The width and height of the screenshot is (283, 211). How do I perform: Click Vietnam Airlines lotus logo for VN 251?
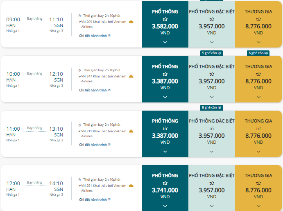(131, 186)
